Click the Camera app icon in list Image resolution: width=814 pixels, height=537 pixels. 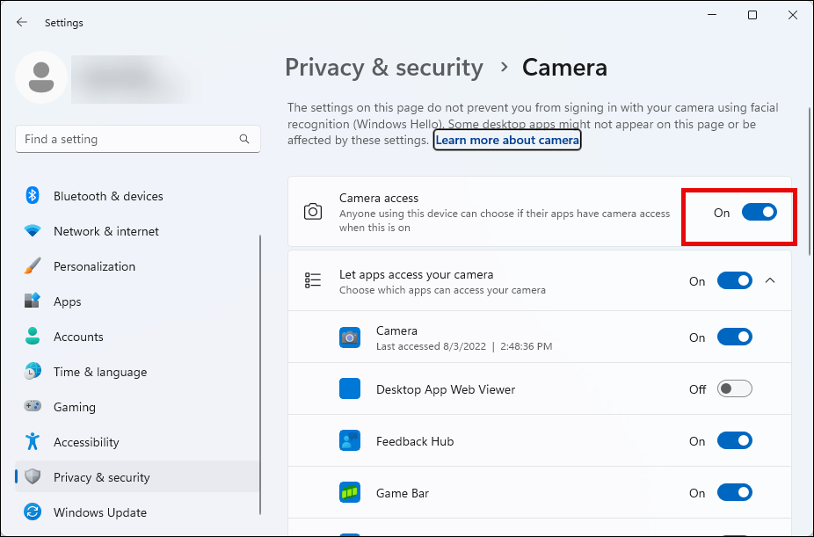point(350,337)
